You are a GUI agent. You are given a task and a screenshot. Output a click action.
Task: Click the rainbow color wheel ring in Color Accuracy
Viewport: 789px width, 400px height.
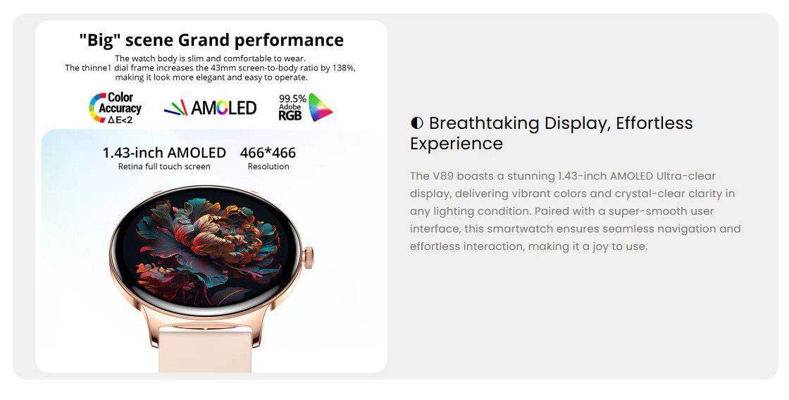[x=97, y=108]
